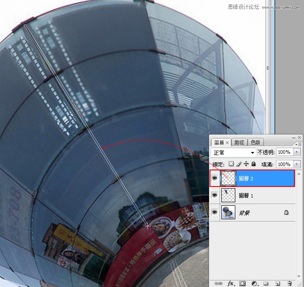Create a new layer group folder
Viewport: 304px width, 287px height.
(x=266, y=284)
